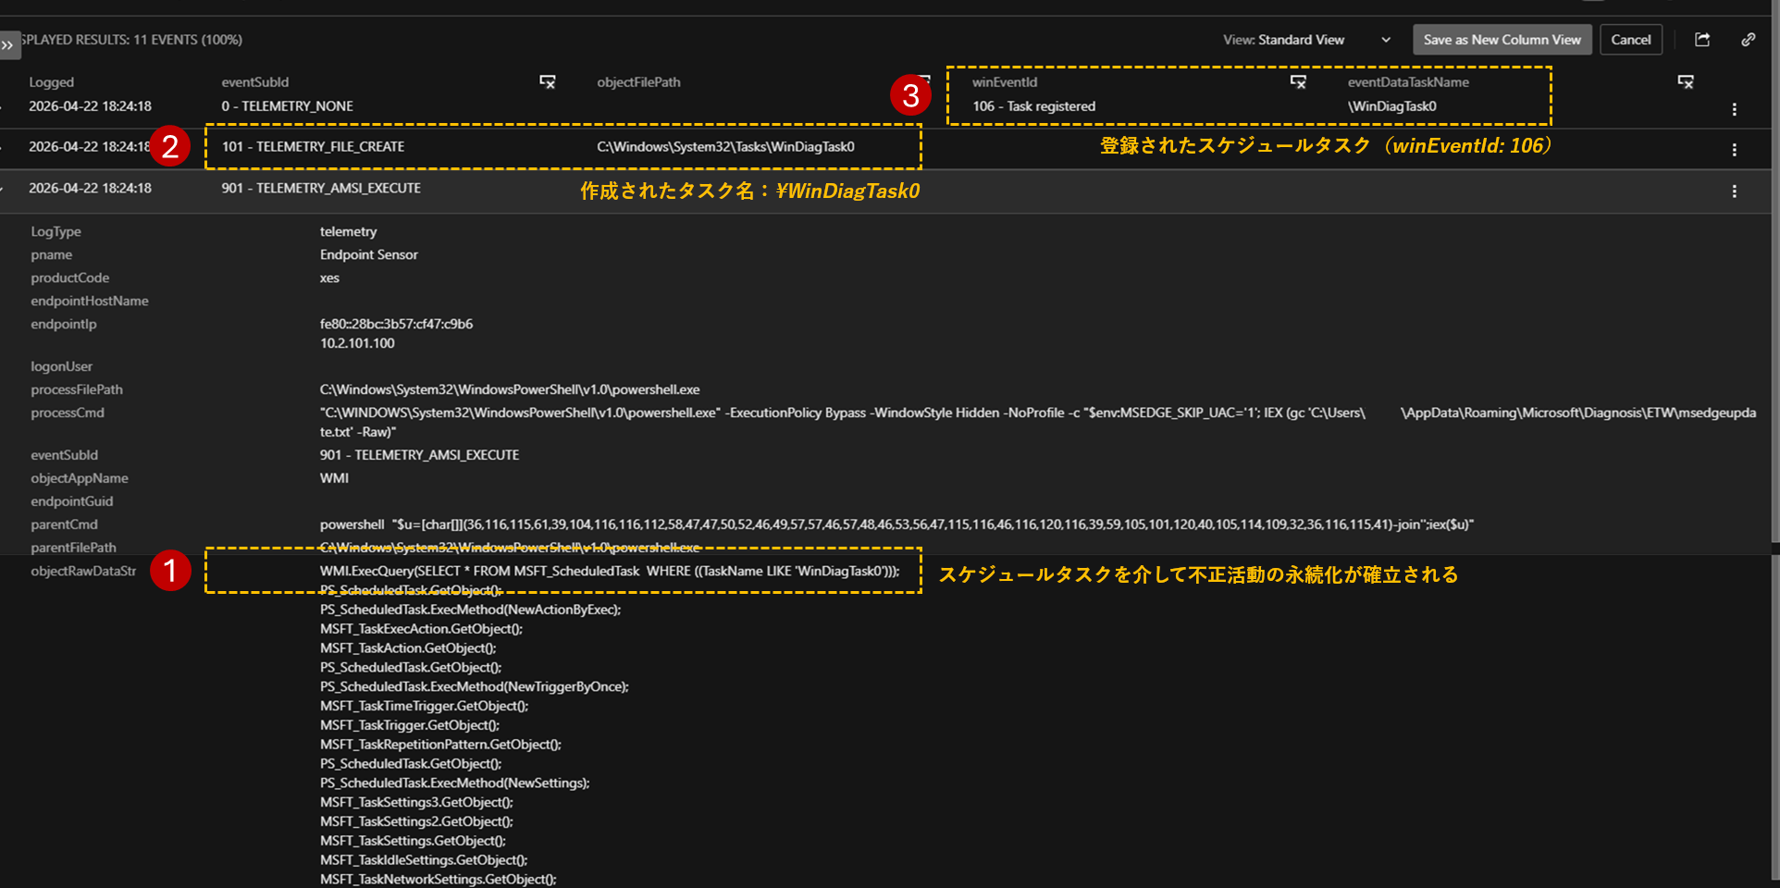Click the MSFT_TaskRepetitionPattern.GetObject() line
This screenshot has width=1780, height=888.
click(440, 745)
